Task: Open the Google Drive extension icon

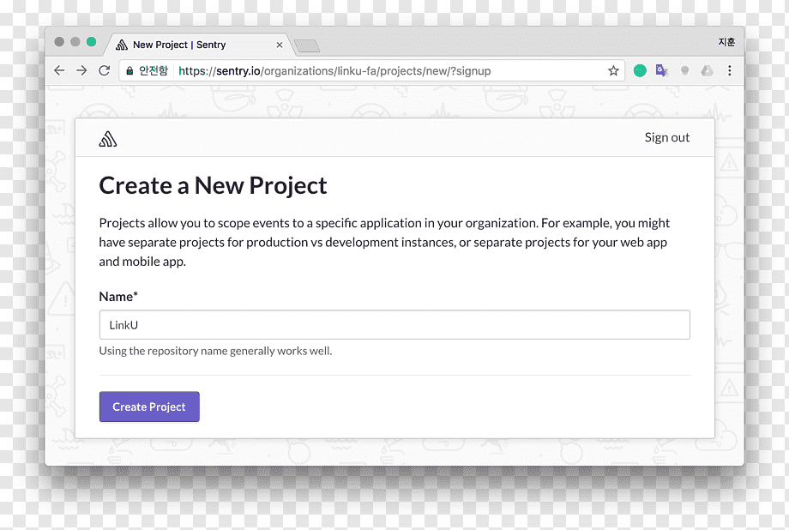Action: 707,70
